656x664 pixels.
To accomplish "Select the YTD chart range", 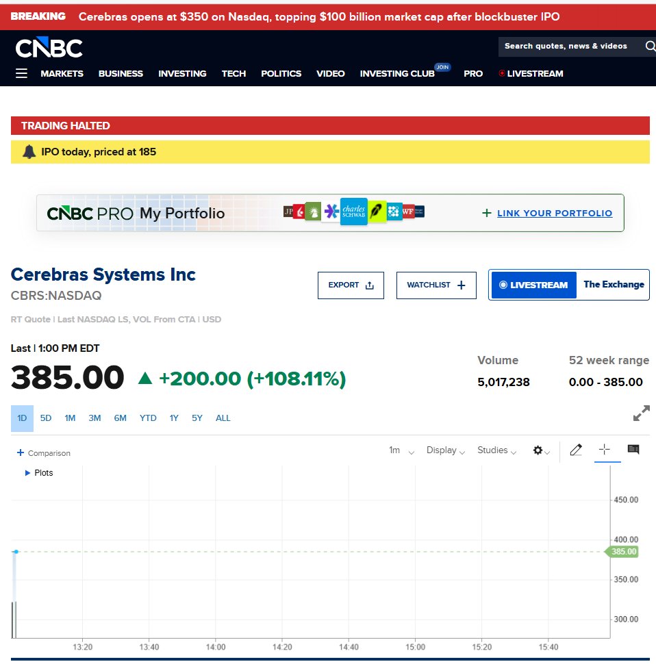I will click(148, 418).
